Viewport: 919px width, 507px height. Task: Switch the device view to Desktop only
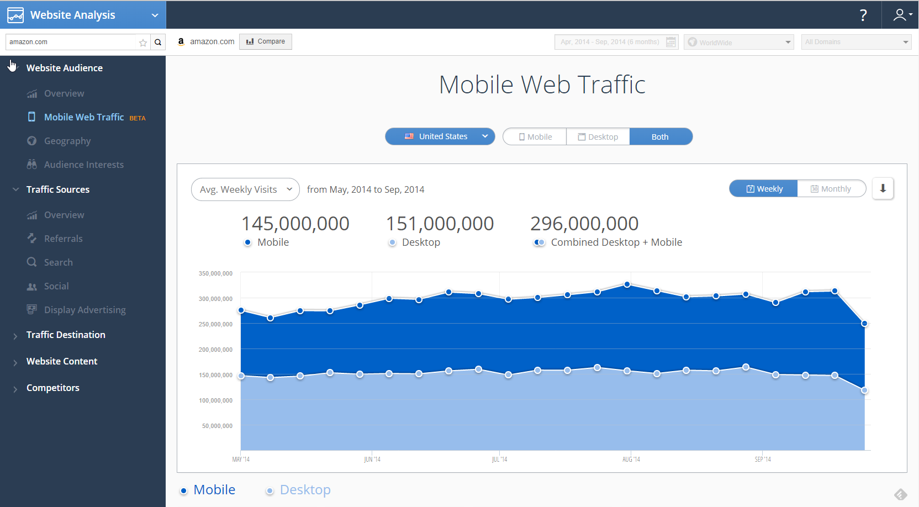click(x=598, y=137)
